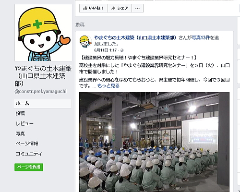Click the arrow icon on share button
The width and height of the screenshot is (240, 192).
click(113, 8)
